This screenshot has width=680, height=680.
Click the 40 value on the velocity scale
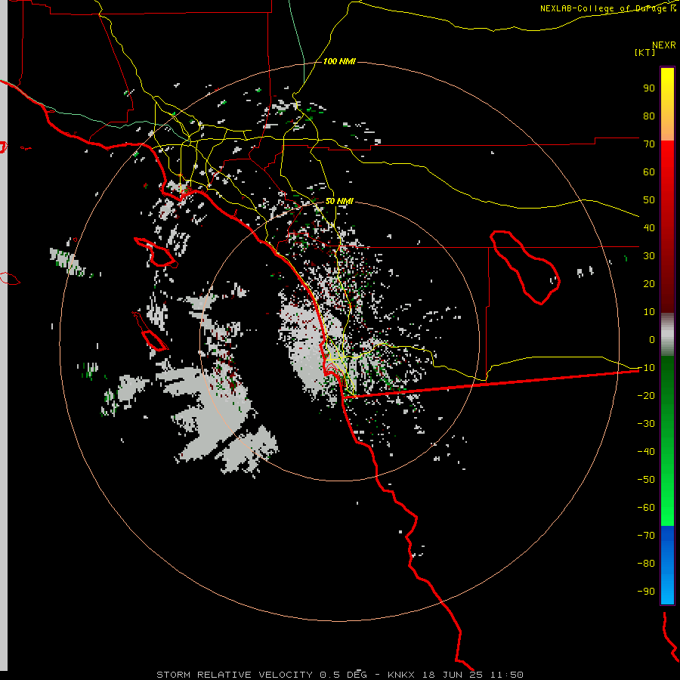click(x=649, y=227)
